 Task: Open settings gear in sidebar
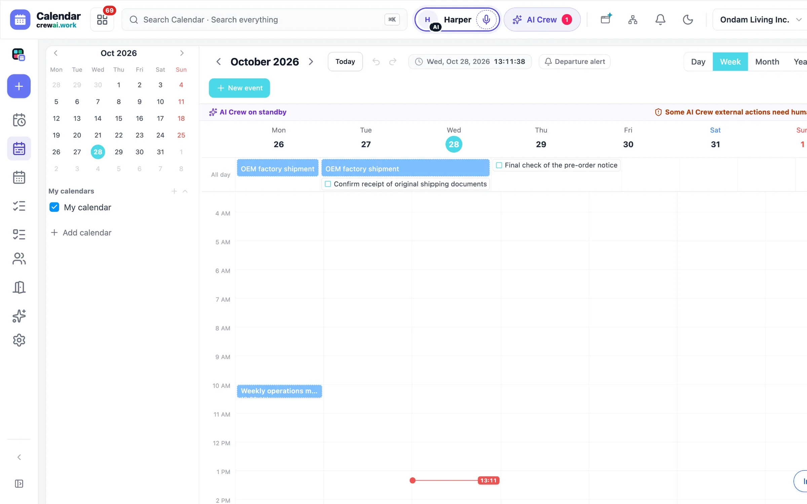coord(19,340)
